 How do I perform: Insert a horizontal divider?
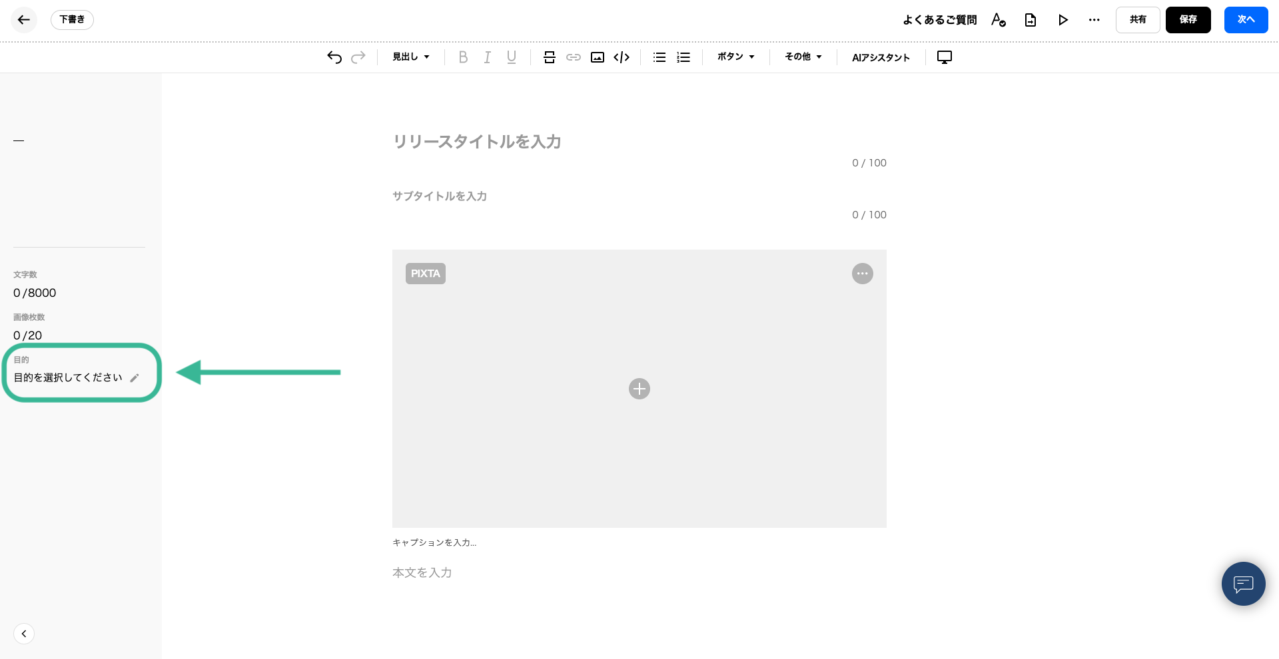point(550,57)
